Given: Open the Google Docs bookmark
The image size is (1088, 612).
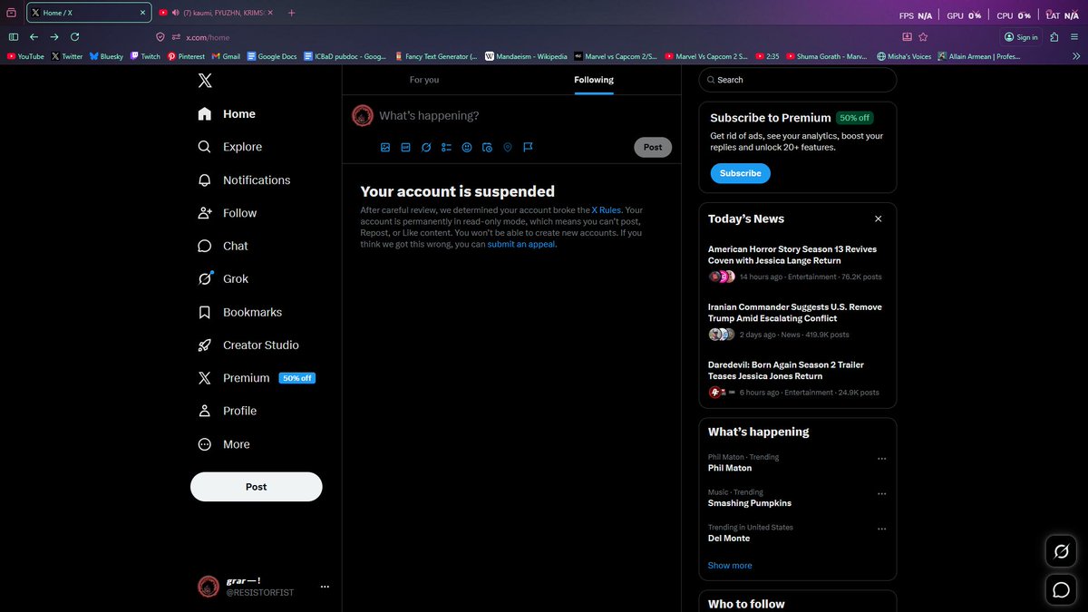Looking at the screenshot, I should 272,56.
